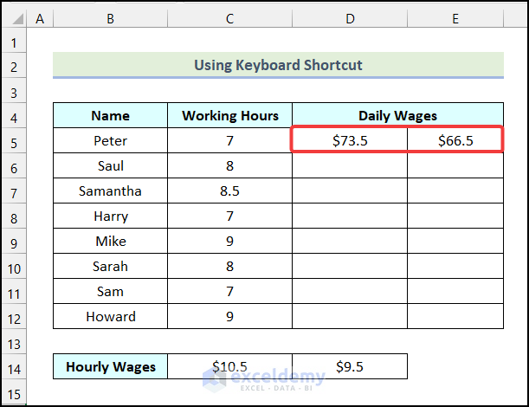Select the 'Working Hours' header cell
Image resolution: width=529 pixels, height=407 pixels.
[229, 115]
